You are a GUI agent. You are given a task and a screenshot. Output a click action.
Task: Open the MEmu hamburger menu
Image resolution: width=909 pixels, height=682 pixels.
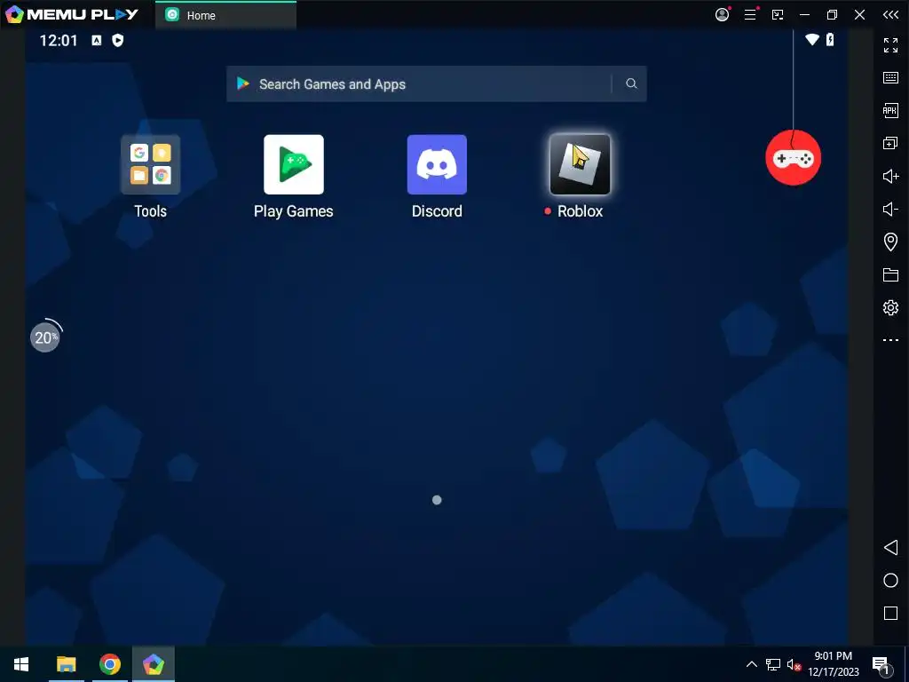point(750,14)
